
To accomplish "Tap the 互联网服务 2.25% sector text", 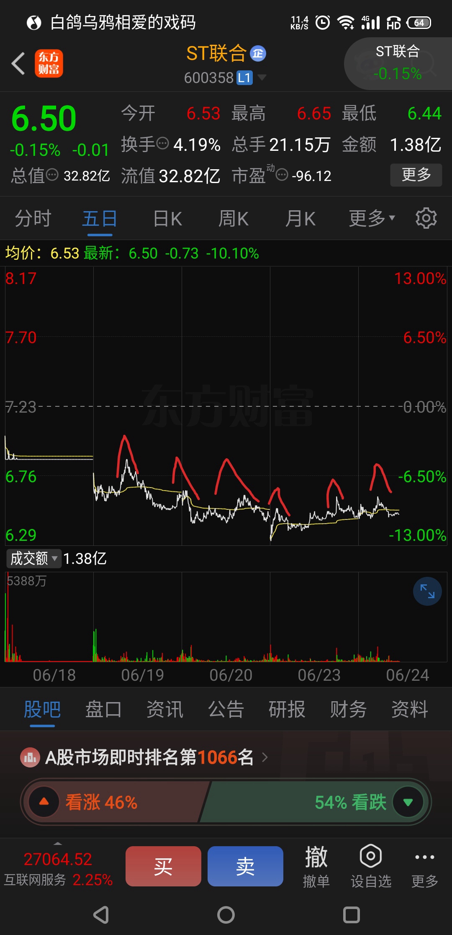I will 58,880.
